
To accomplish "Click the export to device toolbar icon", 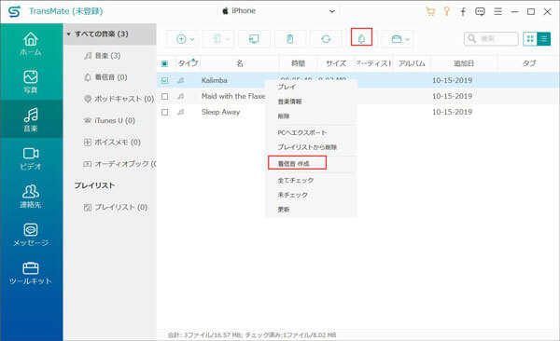I will pyautogui.click(x=217, y=39).
